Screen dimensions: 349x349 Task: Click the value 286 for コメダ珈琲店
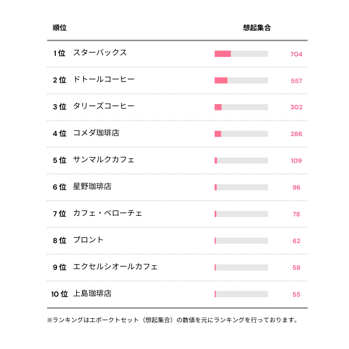[x=296, y=134]
